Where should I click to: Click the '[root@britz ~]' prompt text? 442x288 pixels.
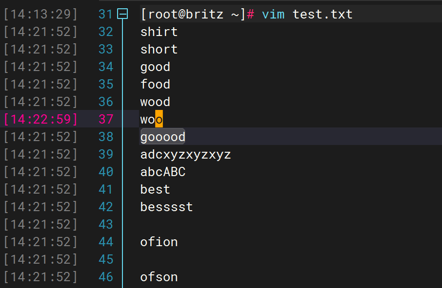193,14
